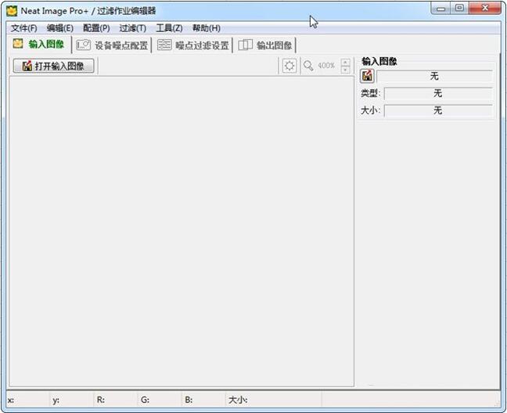Click the 类型 value field
This screenshot has height=413, width=507.
click(x=438, y=93)
